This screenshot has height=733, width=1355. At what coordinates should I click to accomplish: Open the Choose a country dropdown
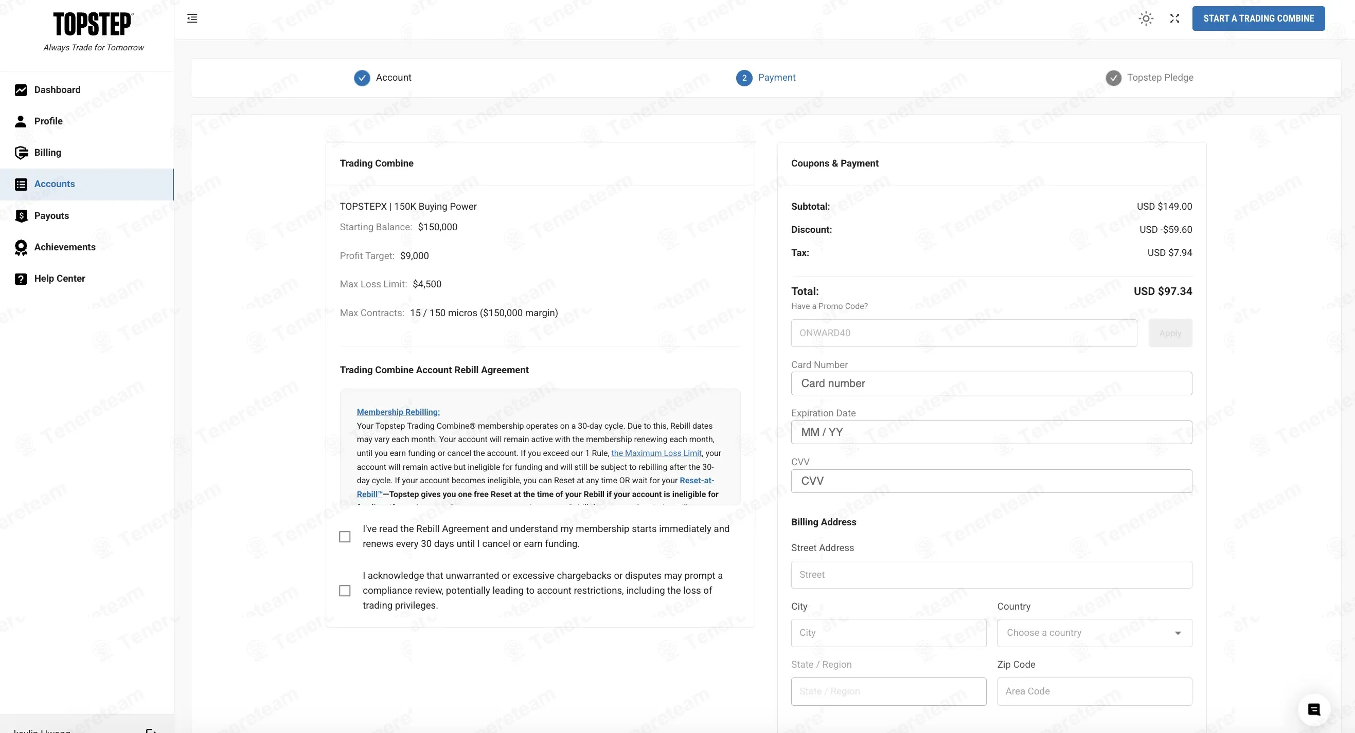[1094, 633]
